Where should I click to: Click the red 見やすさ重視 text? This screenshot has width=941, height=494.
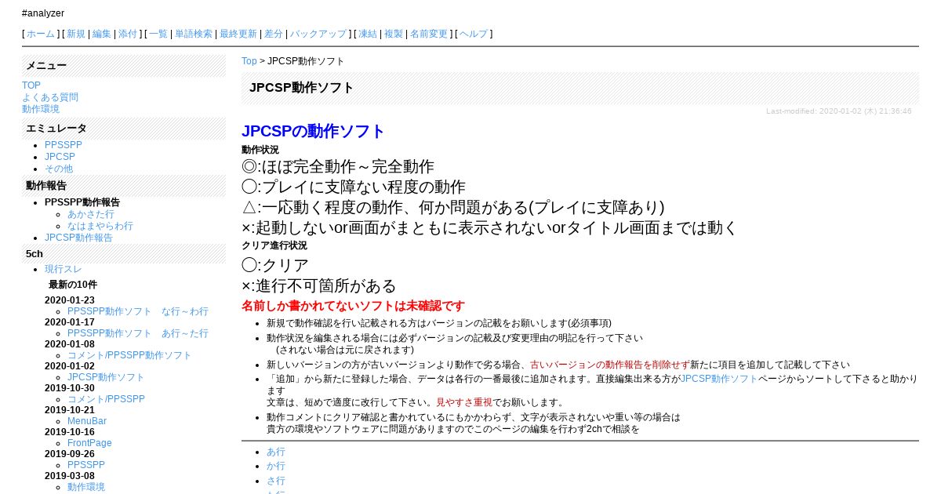click(x=464, y=402)
